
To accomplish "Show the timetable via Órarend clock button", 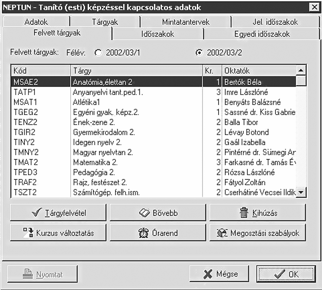I will pyautogui.click(x=158, y=232).
